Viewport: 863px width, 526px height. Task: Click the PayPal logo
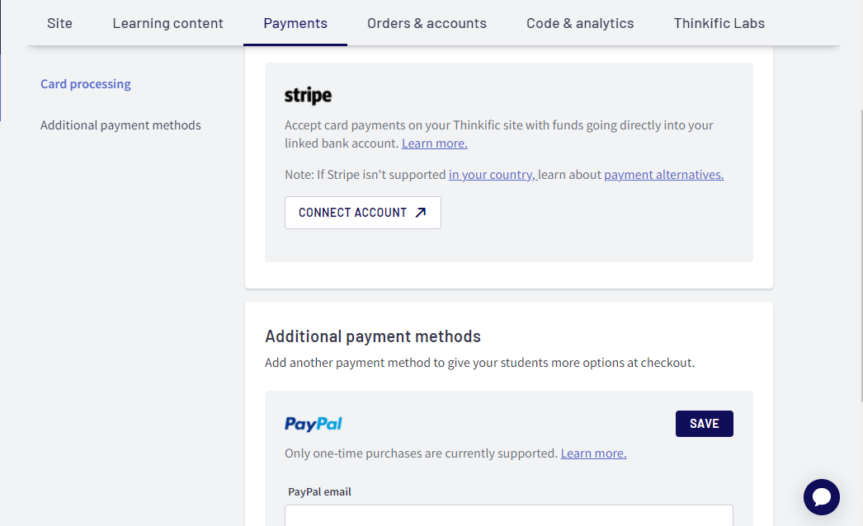click(x=314, y=424)
